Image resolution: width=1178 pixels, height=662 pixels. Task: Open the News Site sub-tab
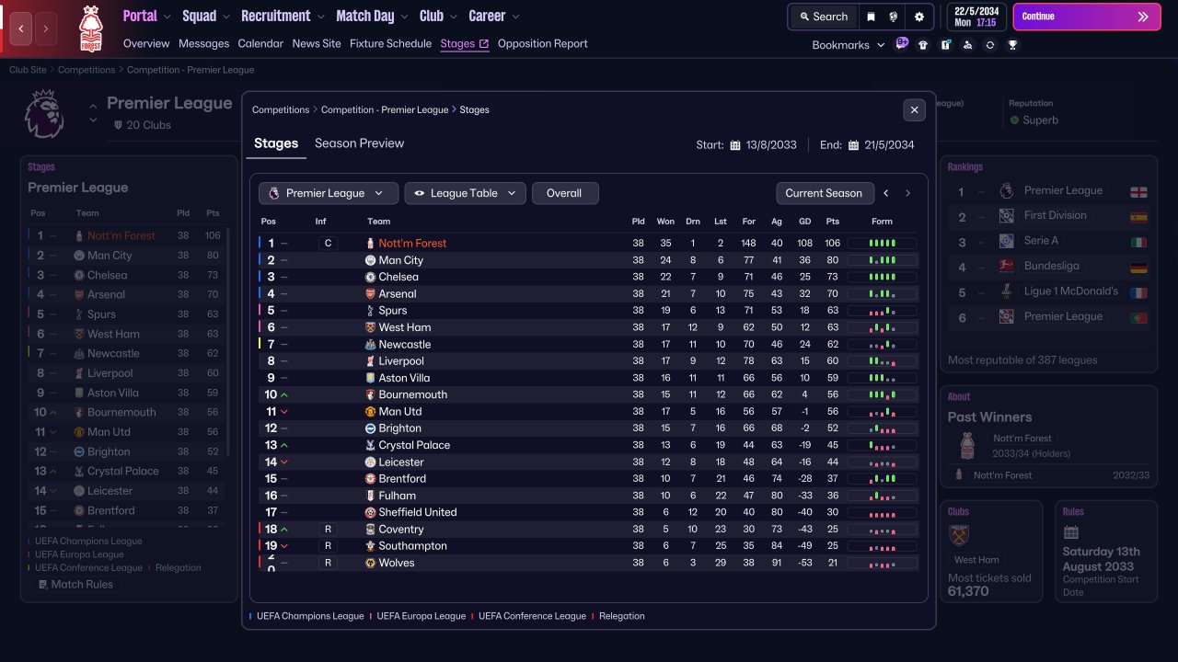pyautogui.click(x=317, y=43)
